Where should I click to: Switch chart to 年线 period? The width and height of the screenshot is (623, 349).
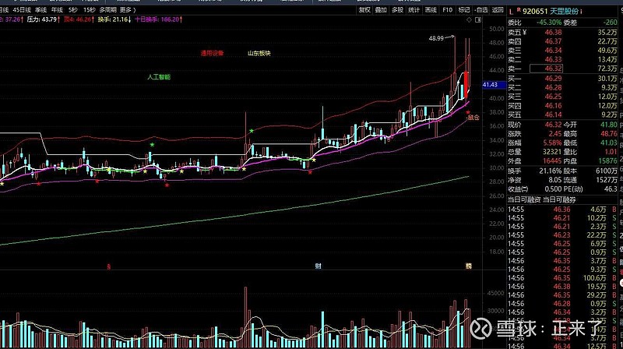pyautogui.click(x=57, y=10)
